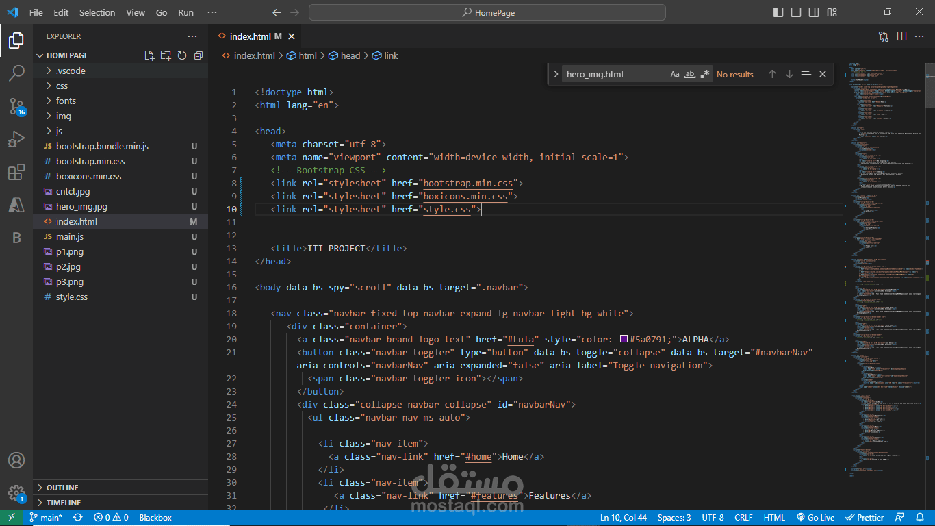This screenshot has width=935, height=526.
Task: Open Explorer views and more actions ellipsis
Action: point(192,36)
